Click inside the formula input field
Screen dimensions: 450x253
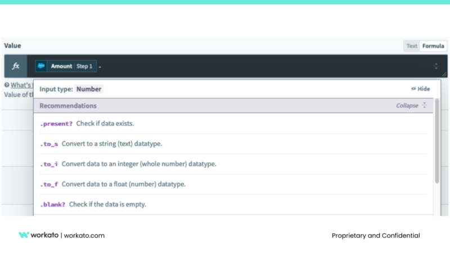click(x=253, y=66)
